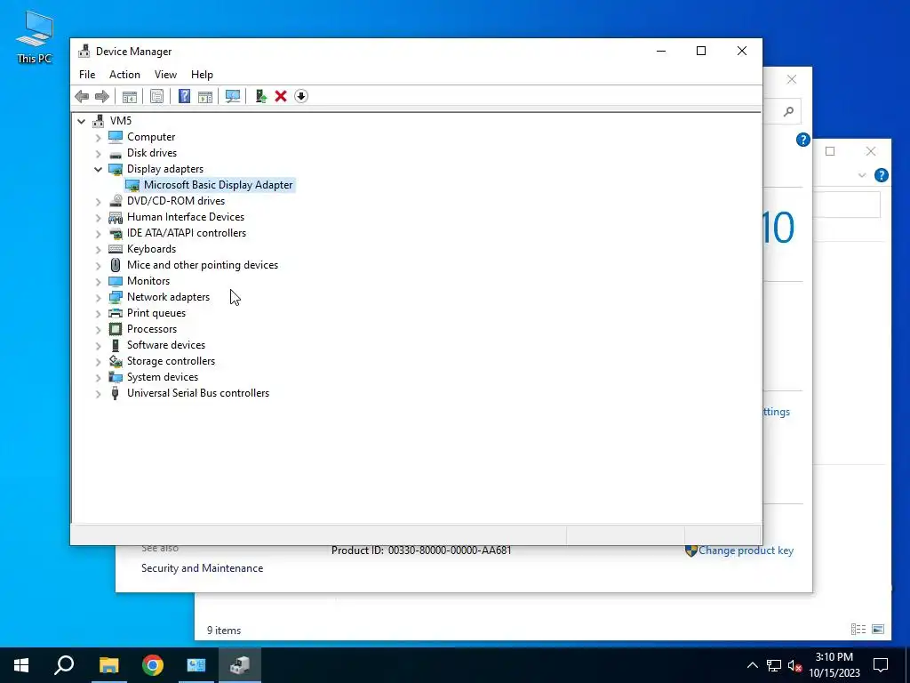The height and width of the screenshot is (683, 910).
Task: Select the Software devices label
Action: pos(166,345)
